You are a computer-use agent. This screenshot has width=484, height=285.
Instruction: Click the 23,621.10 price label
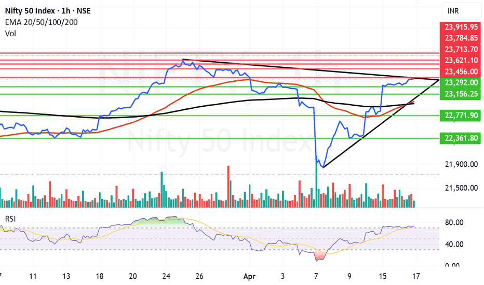click(461, 60)
